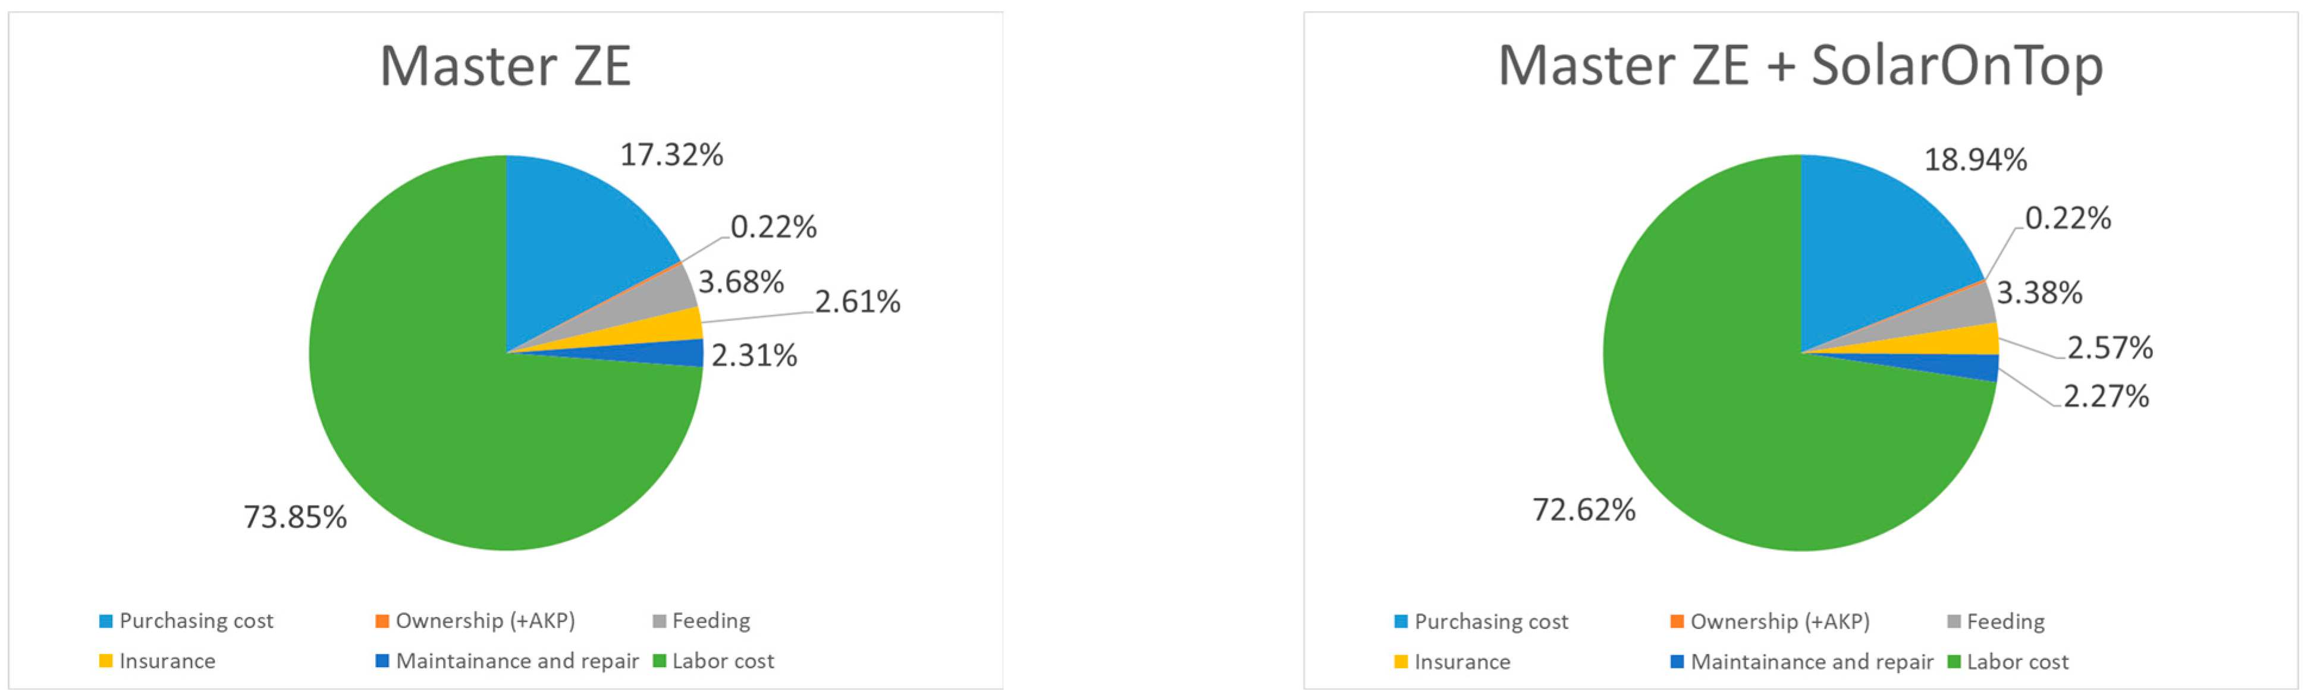Select Feeding gray legend swatch in SolarOnTop chart
Viewport: 2307px width, 698px height.
click(1954, 622)
